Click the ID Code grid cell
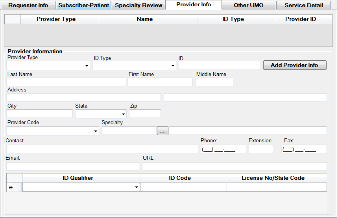Image resolution: width=338 pixels, height=218 pixels. coord(183,187)
